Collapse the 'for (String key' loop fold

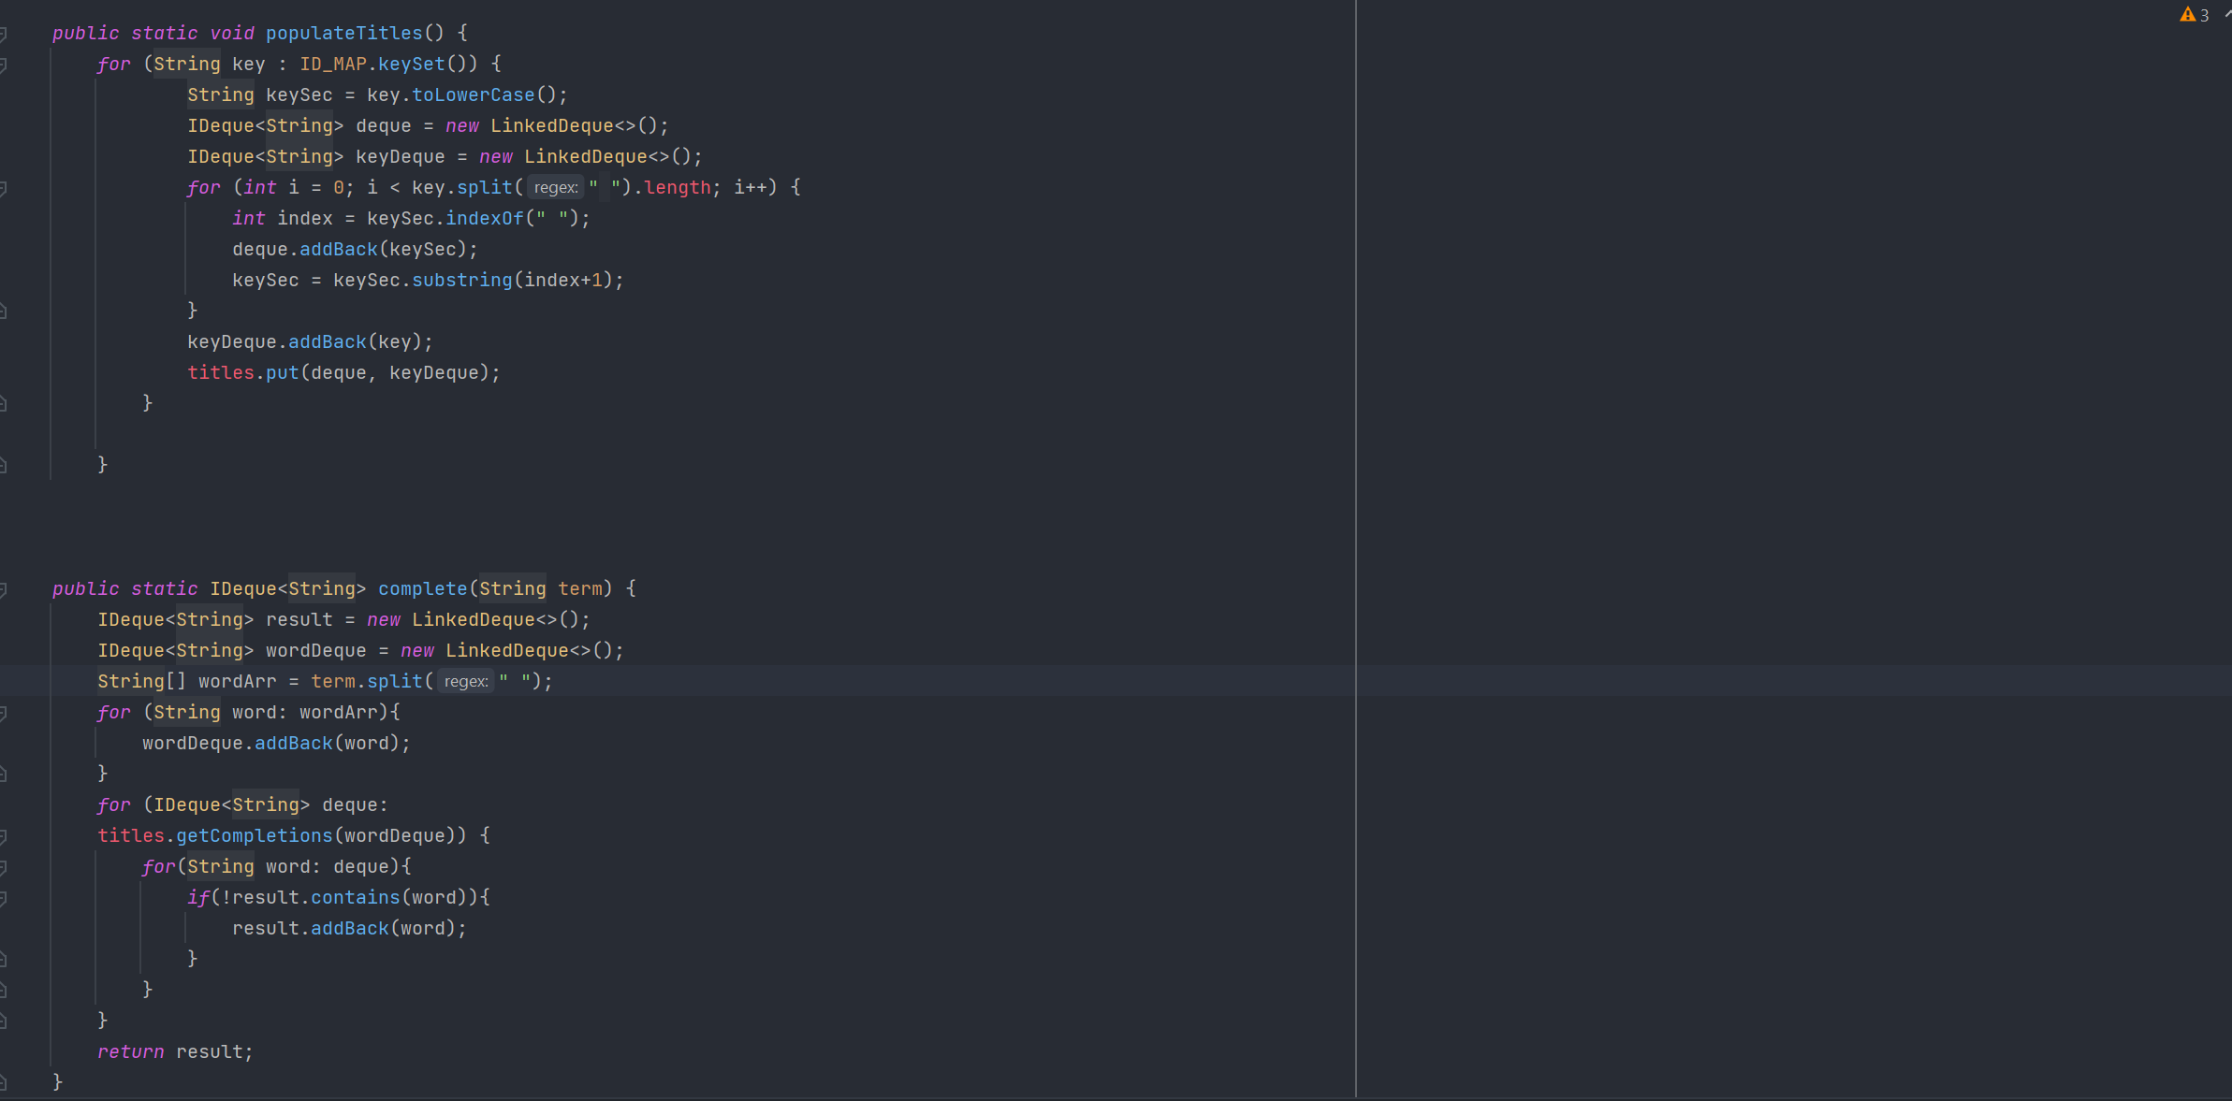coord(4,65)
